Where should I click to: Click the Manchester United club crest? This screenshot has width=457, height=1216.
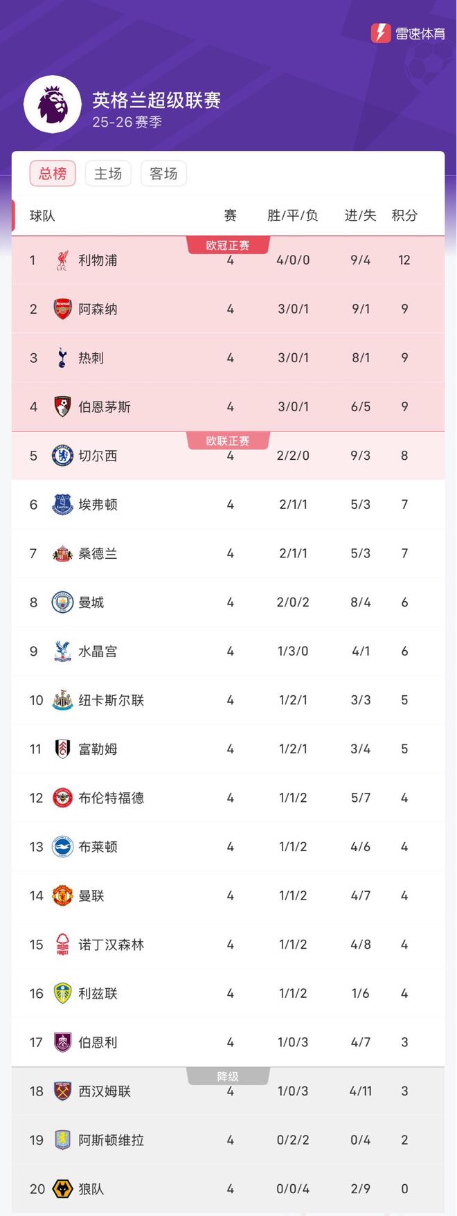(62, 895)
